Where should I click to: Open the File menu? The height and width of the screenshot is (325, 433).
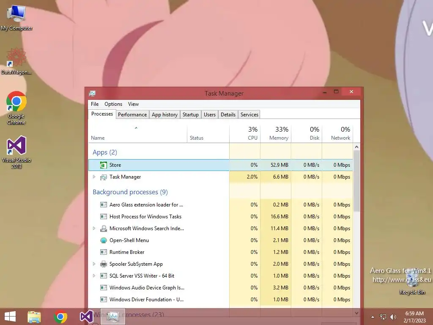coord(95,104)
